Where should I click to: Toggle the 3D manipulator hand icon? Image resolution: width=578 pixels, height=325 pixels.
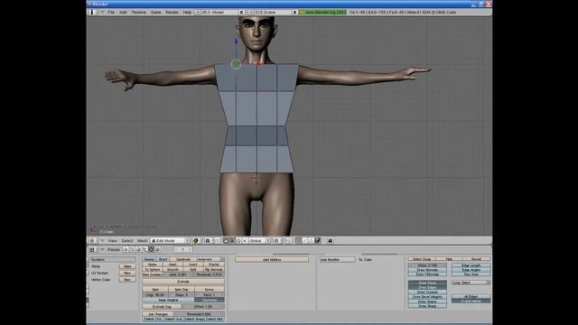tap(226, 241)
